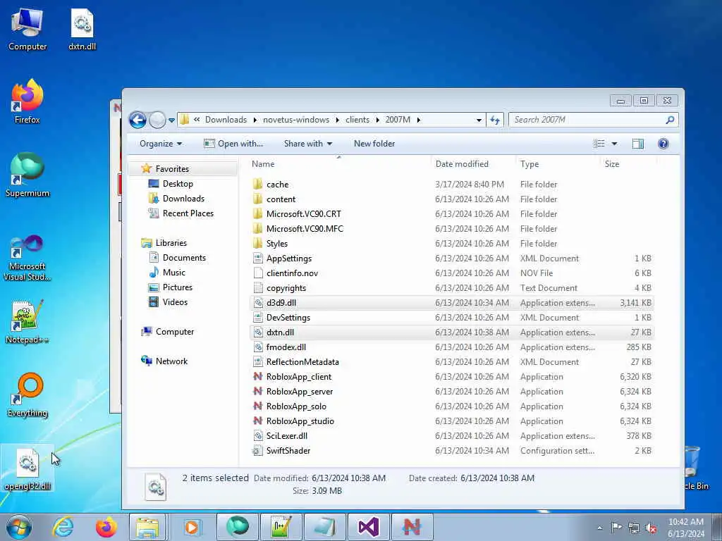722x541 pixels.
Task: Refresh the 2007M folder view
Action: (495, 120)
